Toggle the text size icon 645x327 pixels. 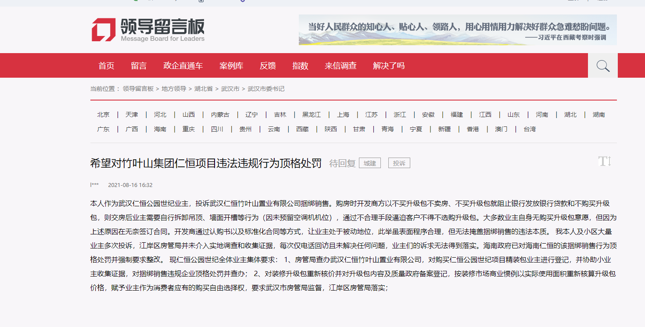(x=605, y=162)
